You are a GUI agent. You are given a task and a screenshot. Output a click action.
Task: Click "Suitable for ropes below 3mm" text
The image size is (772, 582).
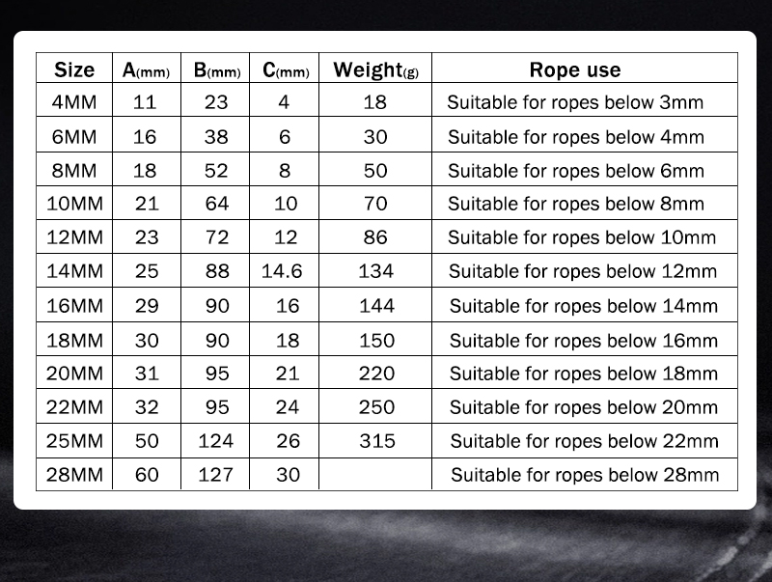[x=575, y=102]
